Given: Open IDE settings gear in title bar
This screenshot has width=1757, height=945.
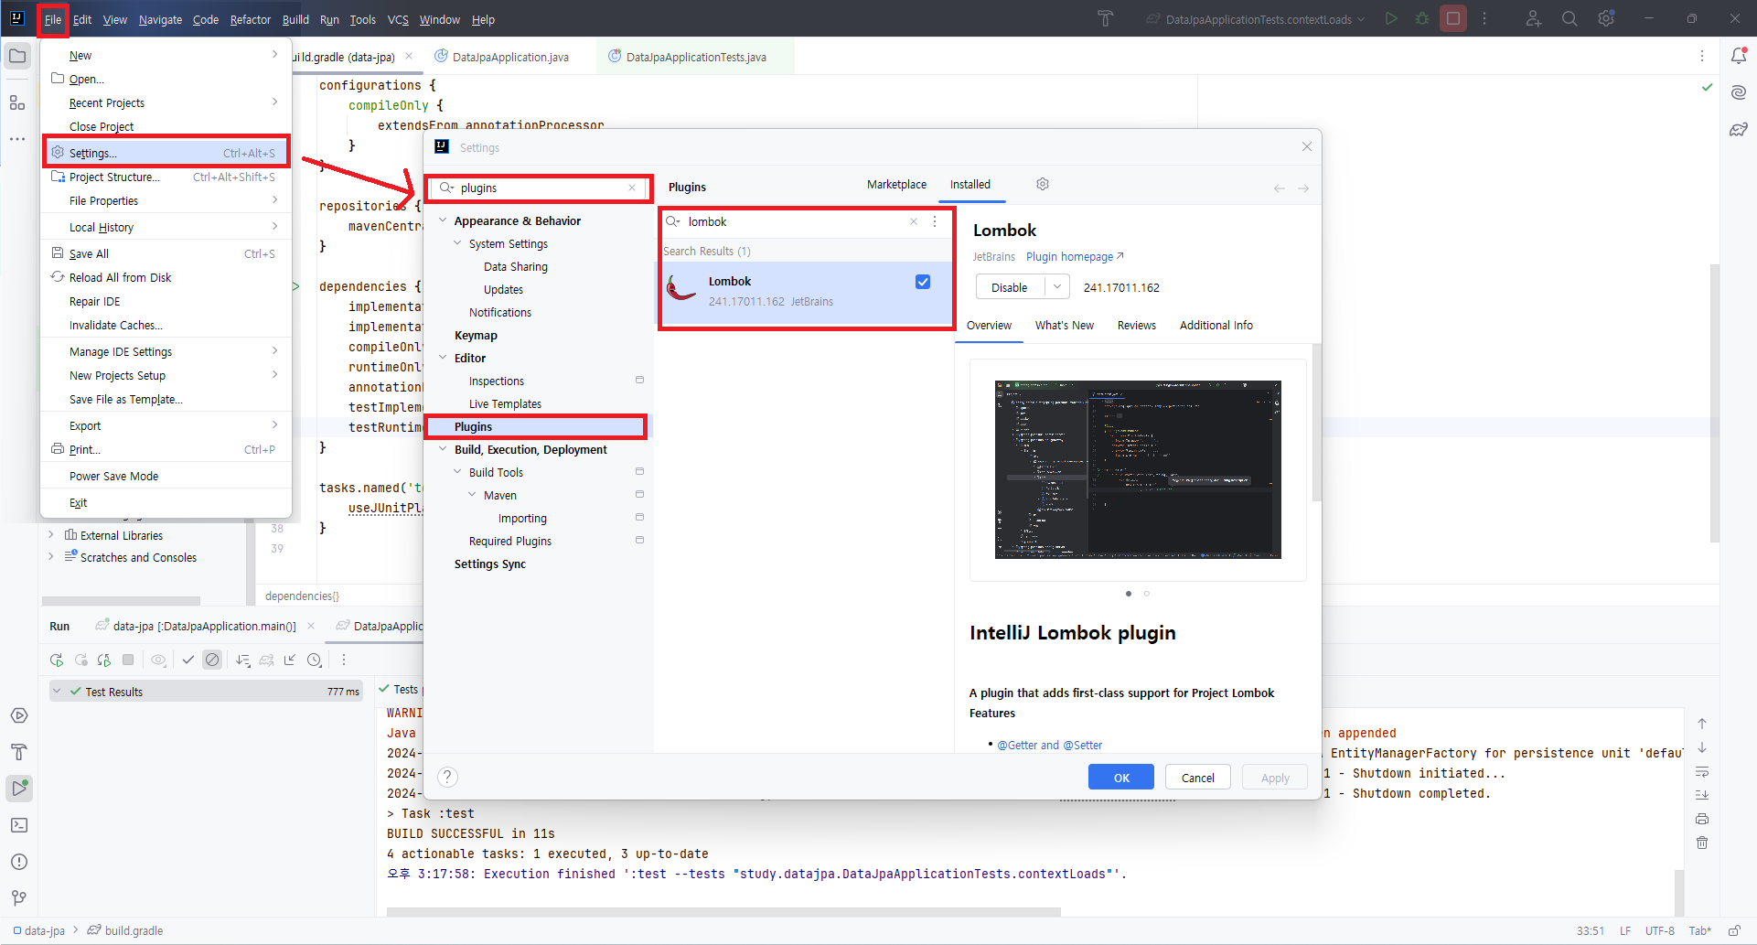Looking at the screenshot, I should click(x=1606, y=18).
